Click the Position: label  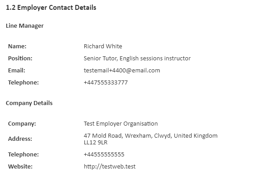(20, 59)
